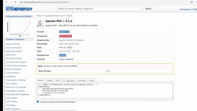
Task: Go back with browser back arrow
Action: tap(6, 2)
